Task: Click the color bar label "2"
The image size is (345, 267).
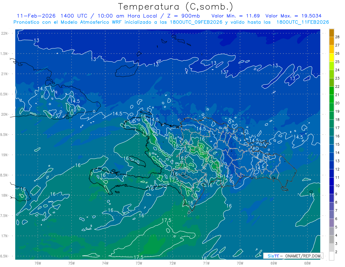Action: (x=336, y=252)
